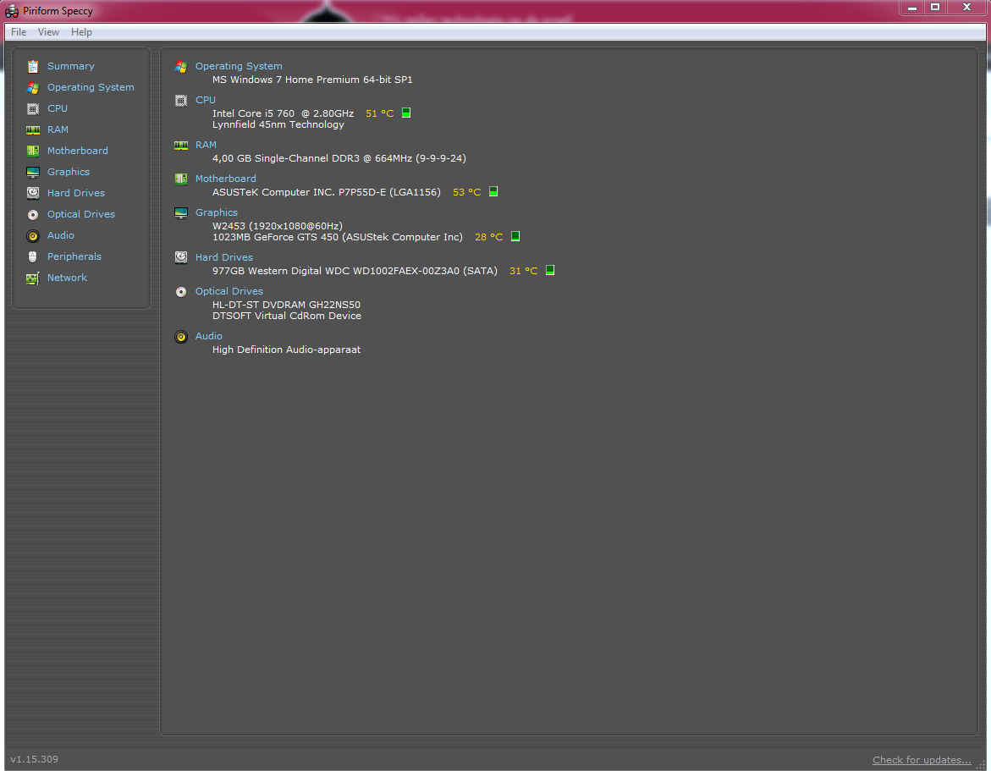Show Motherboard details from sidebar
The height and width of the screenshot is (771, 991).
(x=78, y=151)
